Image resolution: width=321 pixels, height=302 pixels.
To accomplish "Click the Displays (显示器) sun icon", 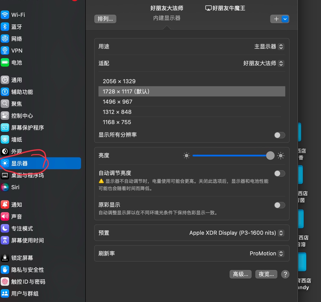I will 5,163.
